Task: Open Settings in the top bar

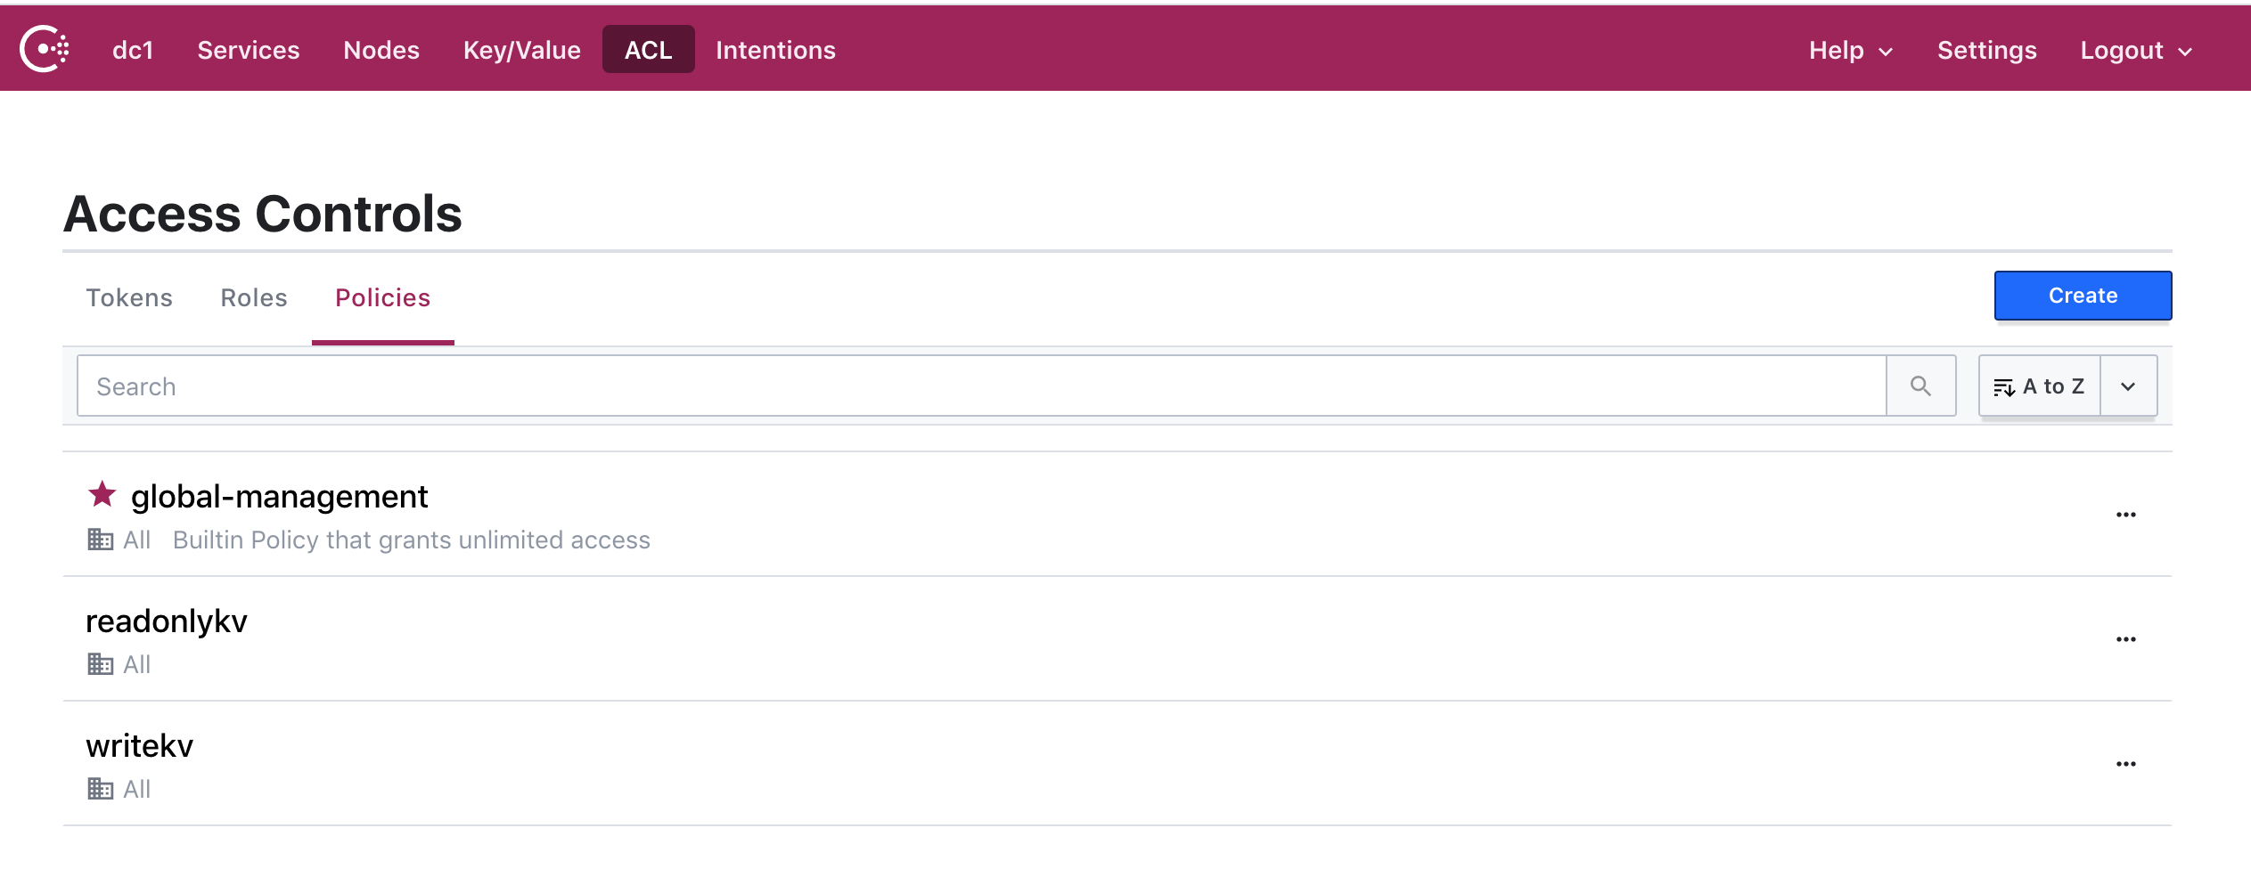Action: click(x=1986, y=51)
